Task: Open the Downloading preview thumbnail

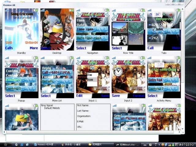Action: point(21,117)
